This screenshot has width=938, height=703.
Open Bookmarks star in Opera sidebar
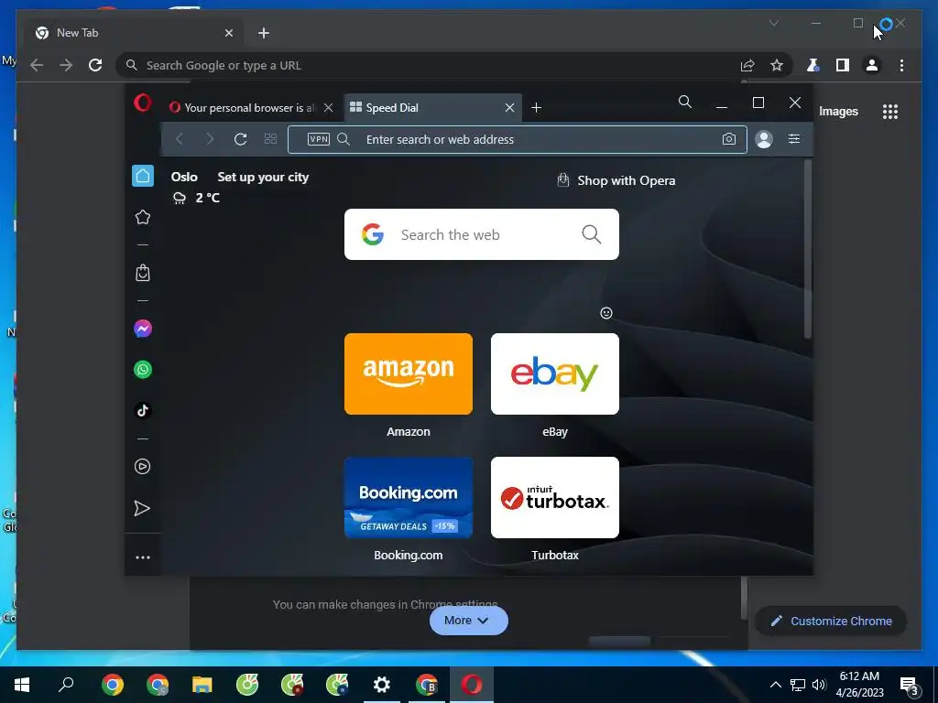click(x=142, y=217)
